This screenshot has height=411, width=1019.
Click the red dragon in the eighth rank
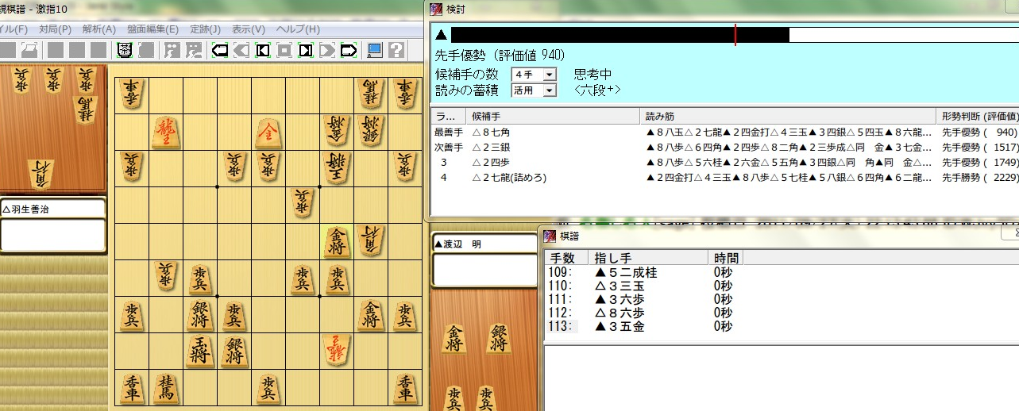337,350
